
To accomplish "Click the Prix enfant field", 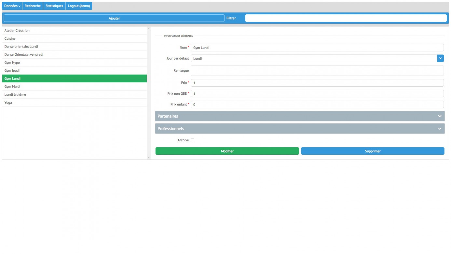I will pos(317,105).
